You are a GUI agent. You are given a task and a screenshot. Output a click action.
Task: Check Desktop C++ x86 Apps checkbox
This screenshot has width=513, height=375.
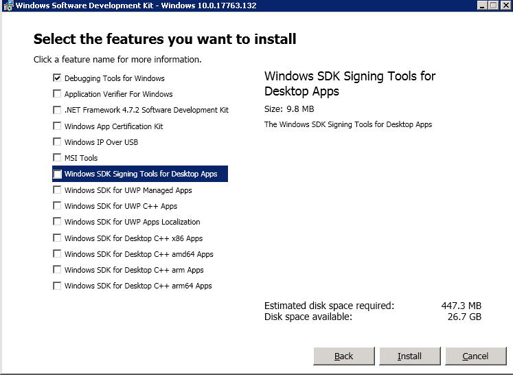[57, 238]
